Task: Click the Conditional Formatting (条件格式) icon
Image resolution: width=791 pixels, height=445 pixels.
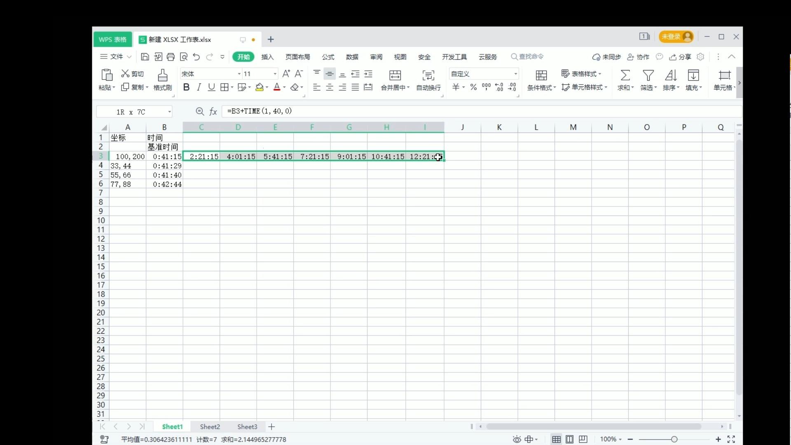Action: pyautogui.click(x=541, y=75)
